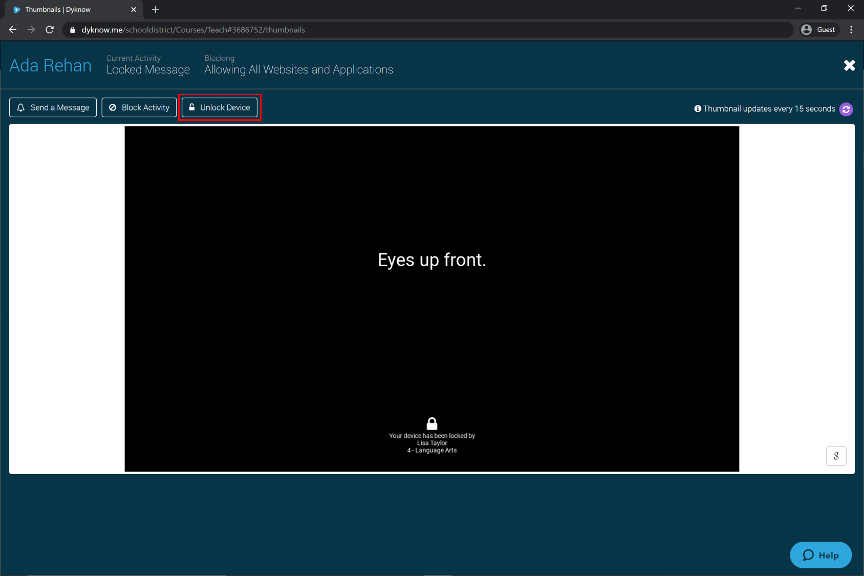Click the small square icon beside thumbnail
Viewport: 864px width, 576px height.
click(836, 456)
